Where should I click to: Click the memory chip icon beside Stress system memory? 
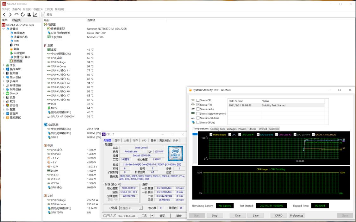193,113
